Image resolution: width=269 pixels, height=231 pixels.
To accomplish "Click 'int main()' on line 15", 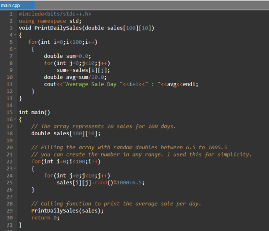I will (35, 113).
